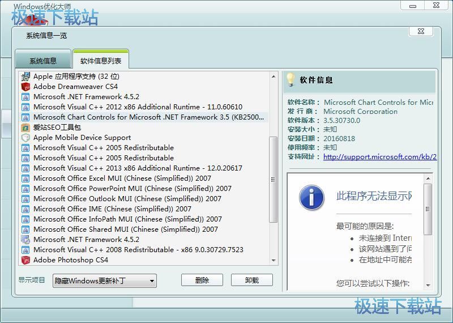This screenshot has width=453, height=323.
Task: Minimize the Windows优化大师 main window
Action: pos(413,6)
